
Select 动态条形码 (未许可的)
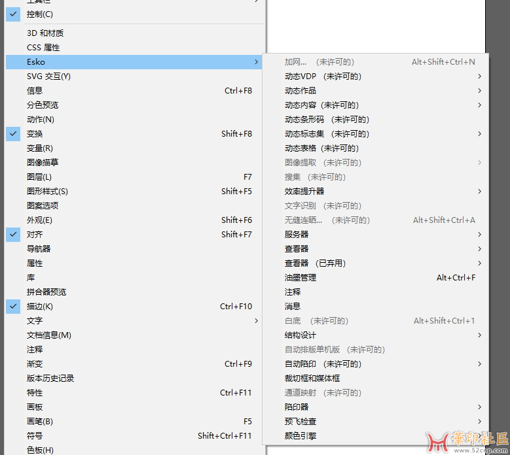click(376, 120)
